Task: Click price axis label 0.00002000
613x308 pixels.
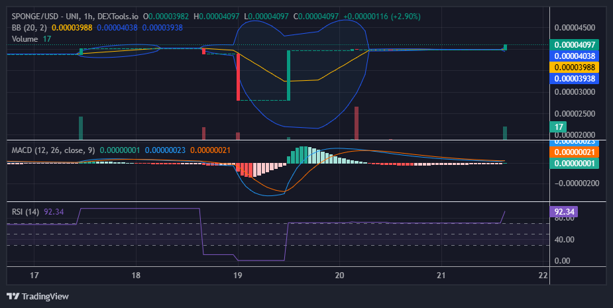Action: pos(575,135)
